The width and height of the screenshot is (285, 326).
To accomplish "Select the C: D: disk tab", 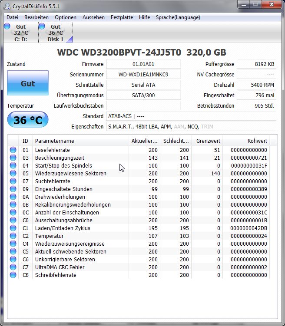I will 21,33.
